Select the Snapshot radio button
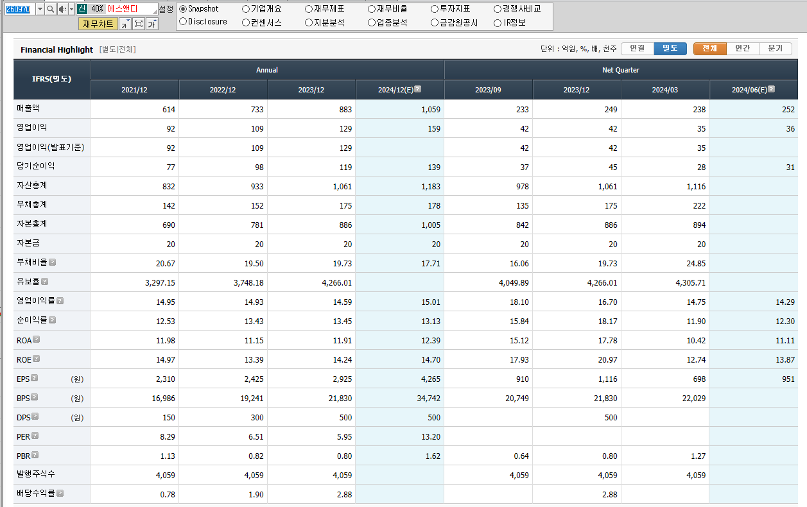807x507 pixels. click(183, 9)
